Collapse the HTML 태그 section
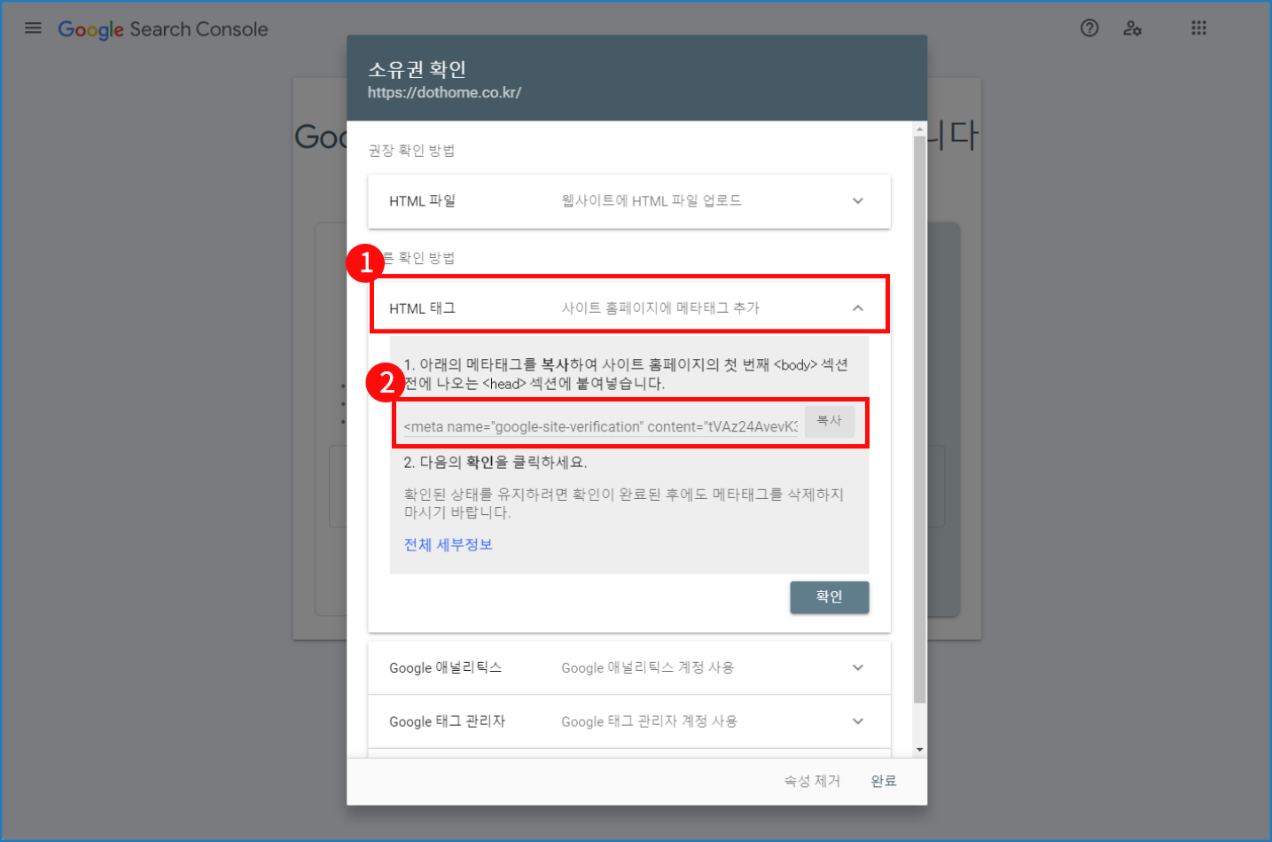The width and height of the screenshot is (1272, 842). click(857, 308)
